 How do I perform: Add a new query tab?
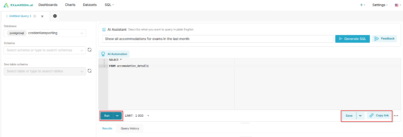(x=55, y=16)
